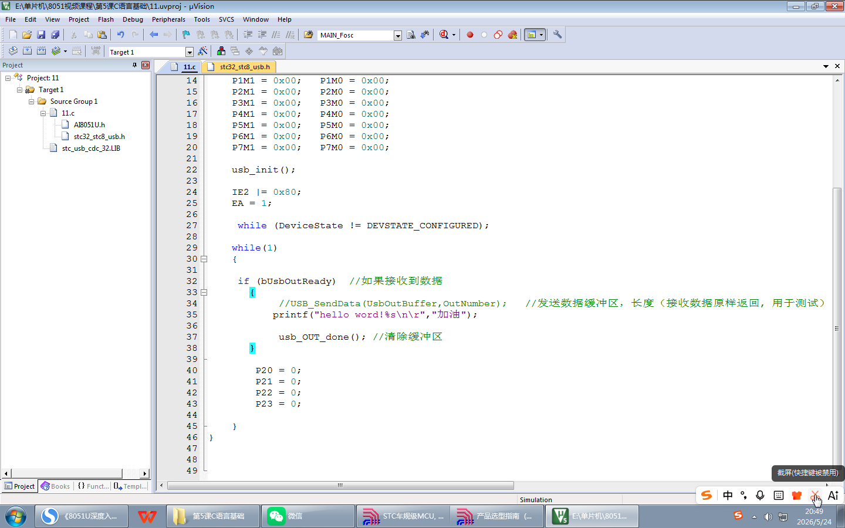Switch to the Books panel tab
Image resolution: width=845 pixels, height=528 pixels.
click(55, 486)
